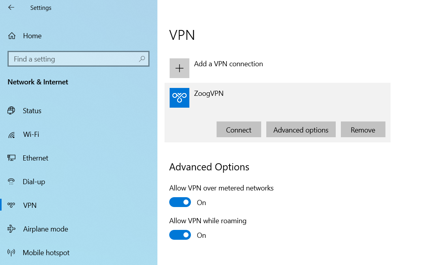Open Status from the Network & Internet menu
The height and width of the screenshot is (265, 445).
tap(32, 110)
